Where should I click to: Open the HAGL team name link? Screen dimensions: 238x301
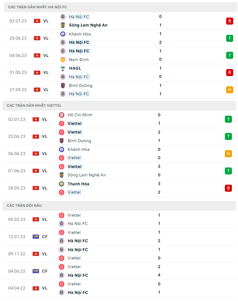(x=75, y=68)
